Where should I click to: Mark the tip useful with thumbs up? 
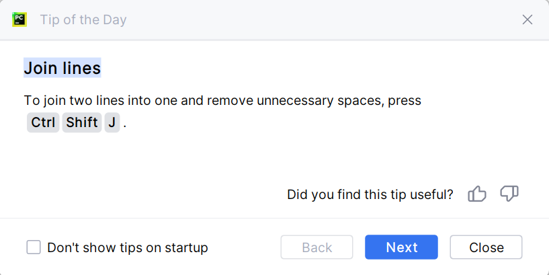coord(477,194)
